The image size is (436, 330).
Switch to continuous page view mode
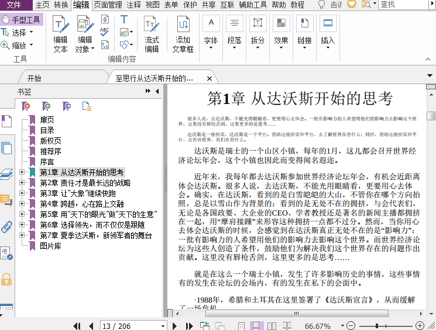pos(257,325)
